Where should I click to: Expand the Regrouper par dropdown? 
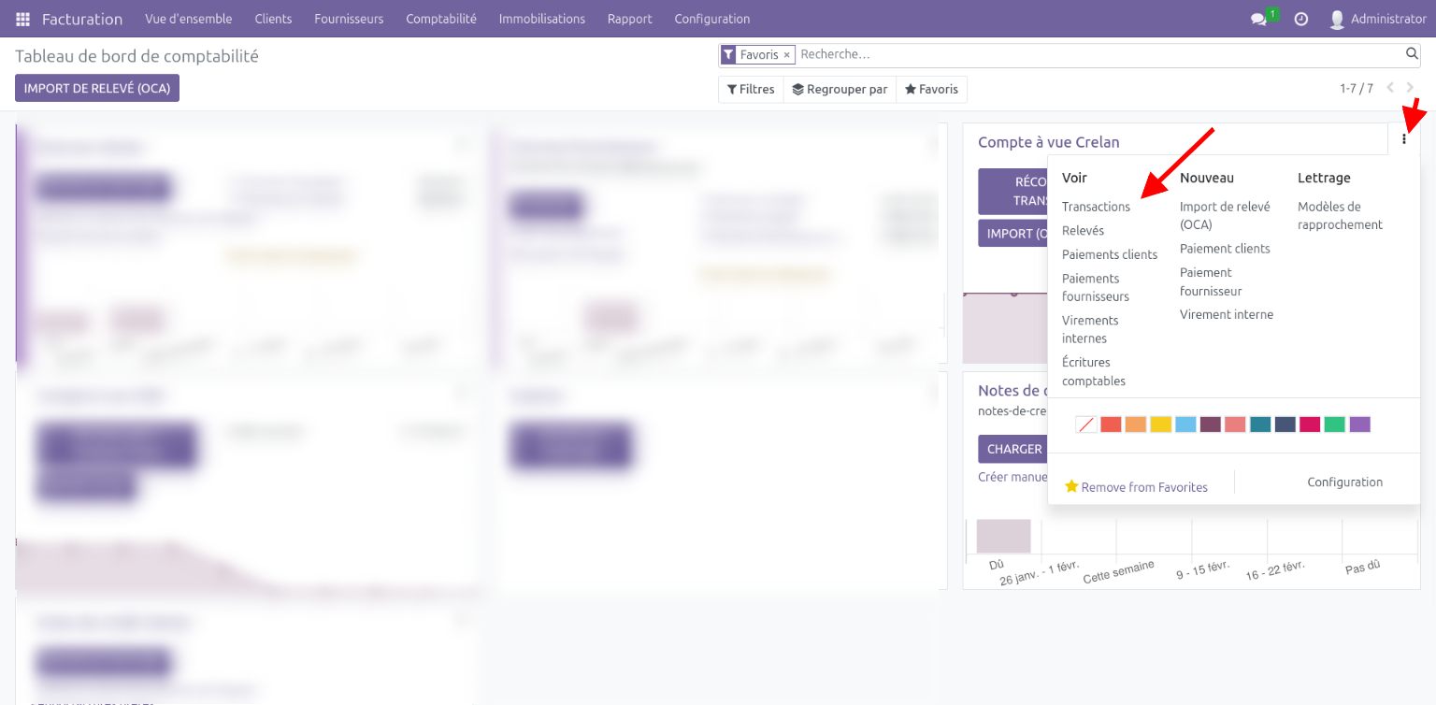point(840,90)
